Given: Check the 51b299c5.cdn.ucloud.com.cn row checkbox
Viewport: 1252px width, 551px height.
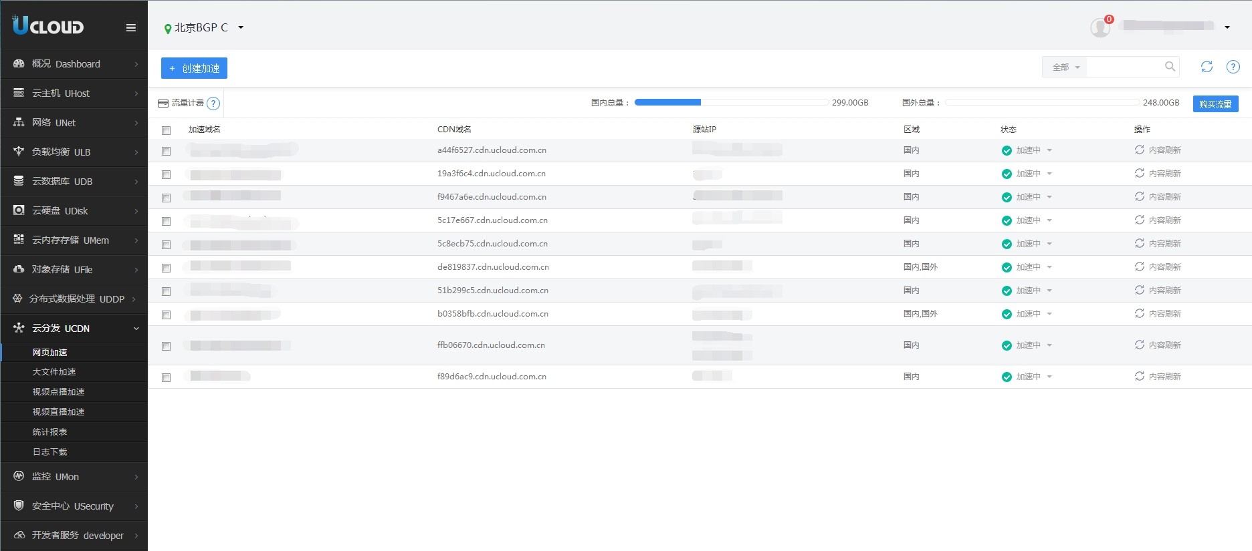Looking at the screenshot, I should click(x=166, y=291).
